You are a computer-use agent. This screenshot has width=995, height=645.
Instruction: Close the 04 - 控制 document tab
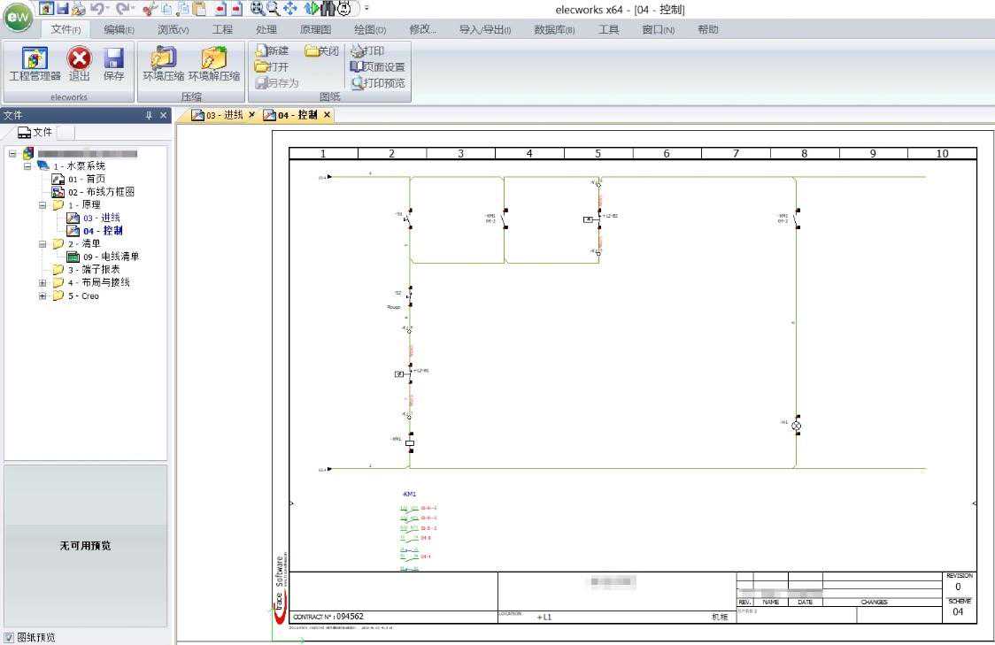(x=327, y=115)
